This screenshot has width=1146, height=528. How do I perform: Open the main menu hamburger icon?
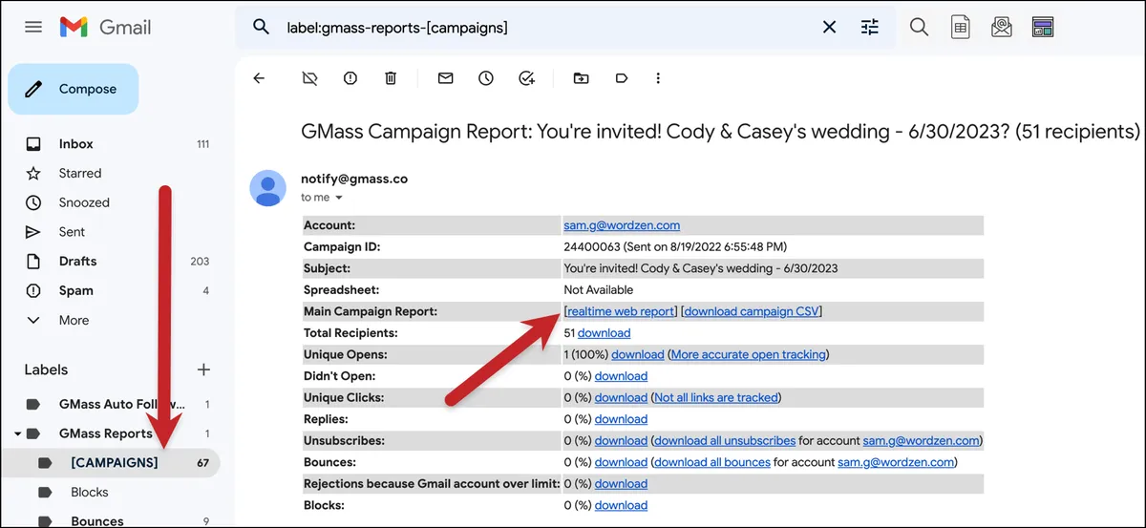33,27
